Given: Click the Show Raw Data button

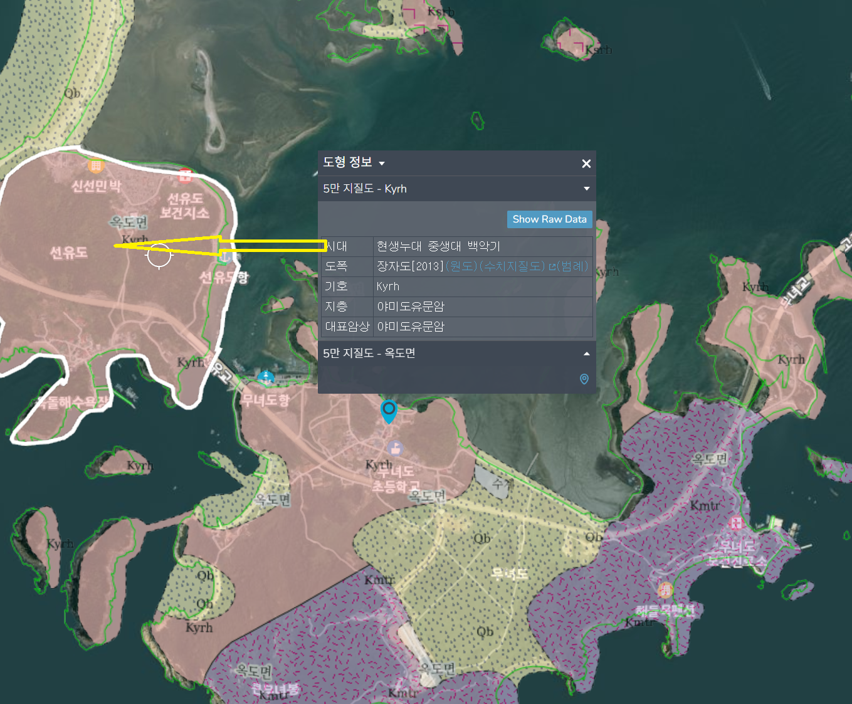Looking at the screenshot, I should click(549, 219).
